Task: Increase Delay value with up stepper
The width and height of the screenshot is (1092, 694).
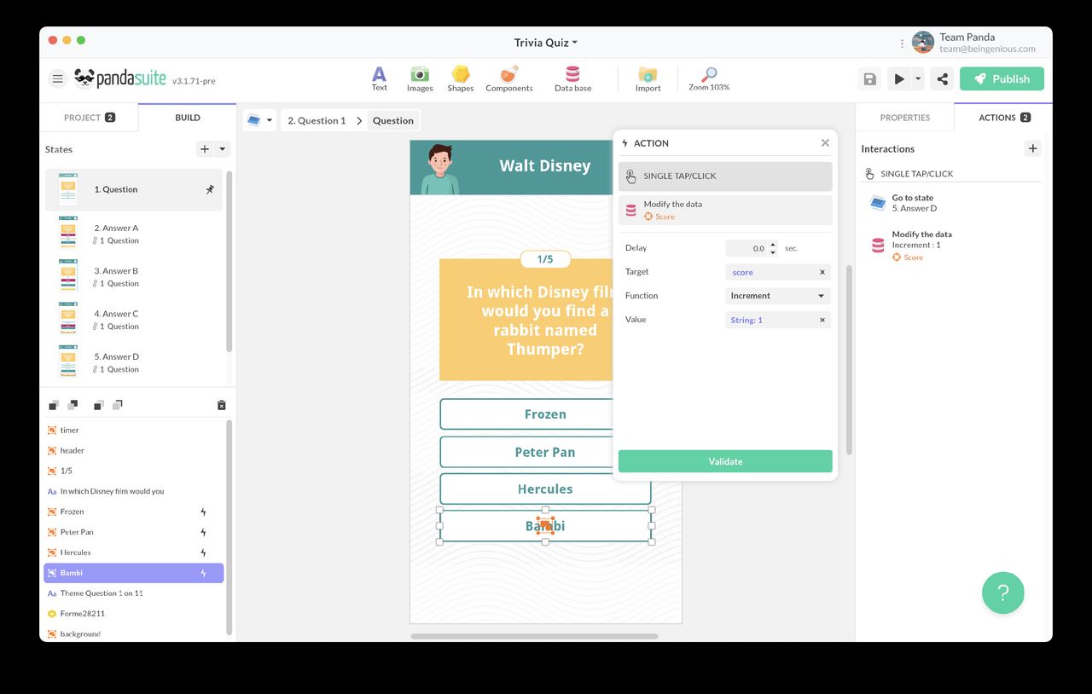Action: click(x=773, y=244)
